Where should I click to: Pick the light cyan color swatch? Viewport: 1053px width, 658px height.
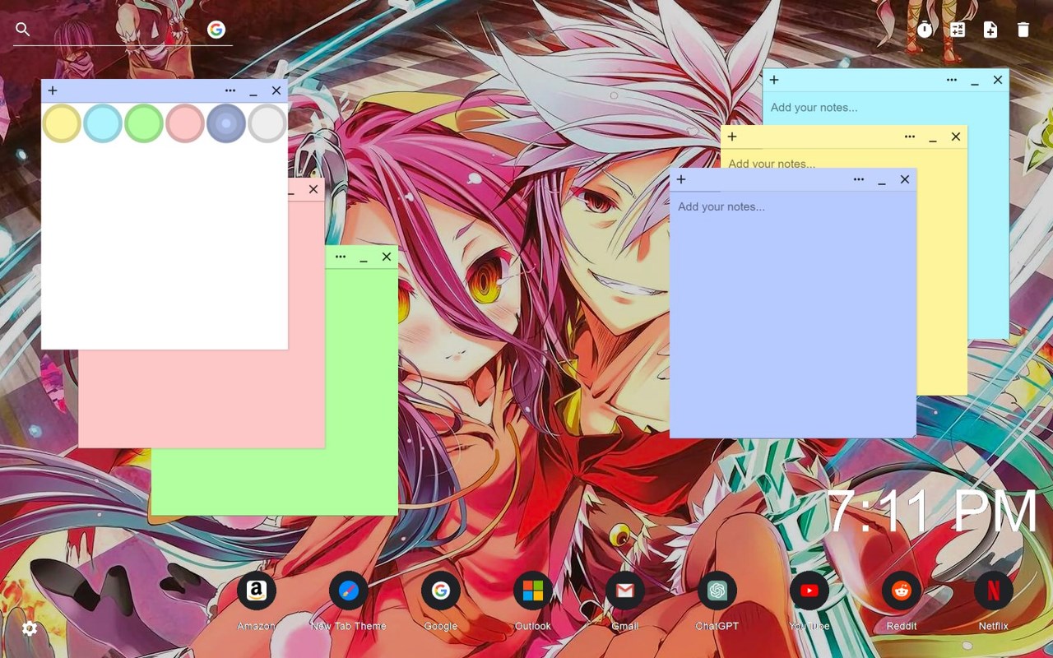tap(103, 123)
